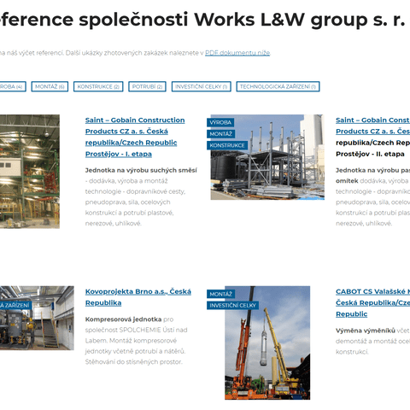Open Saint-Gobain Prostějov II. etapa link
410x410 pixels.
pyautogui.click(x=372, y=137)
